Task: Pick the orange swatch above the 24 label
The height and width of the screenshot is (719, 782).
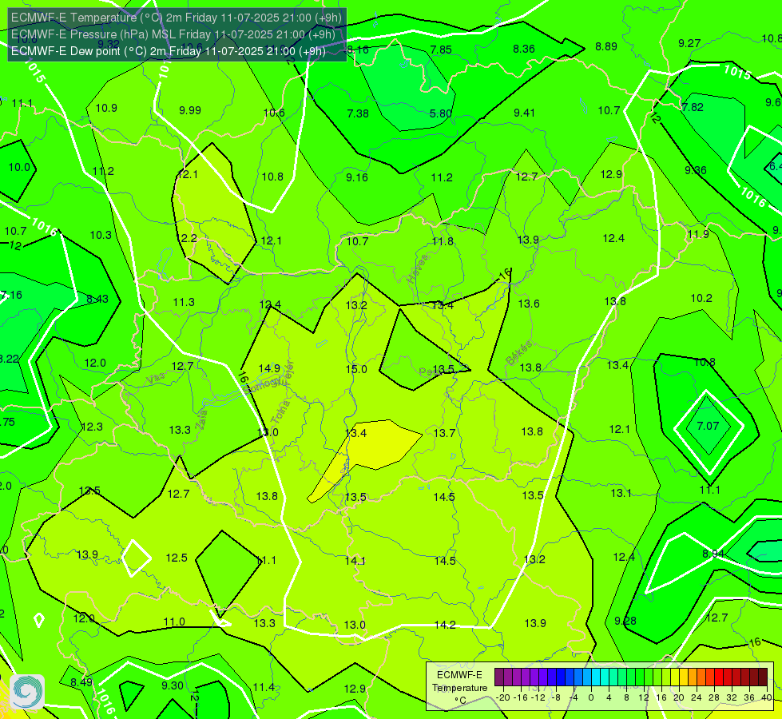Action: 693,677
